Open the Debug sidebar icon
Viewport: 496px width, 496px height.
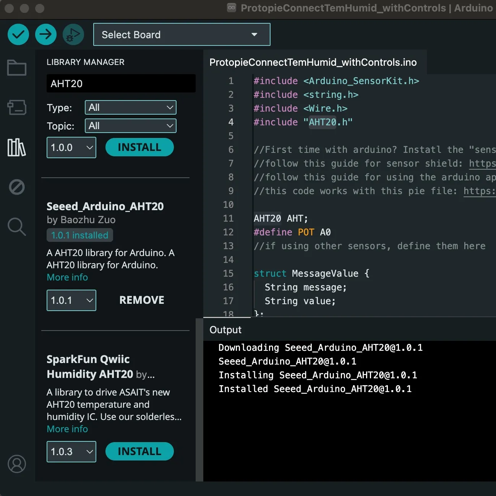(x=16, y=187)
